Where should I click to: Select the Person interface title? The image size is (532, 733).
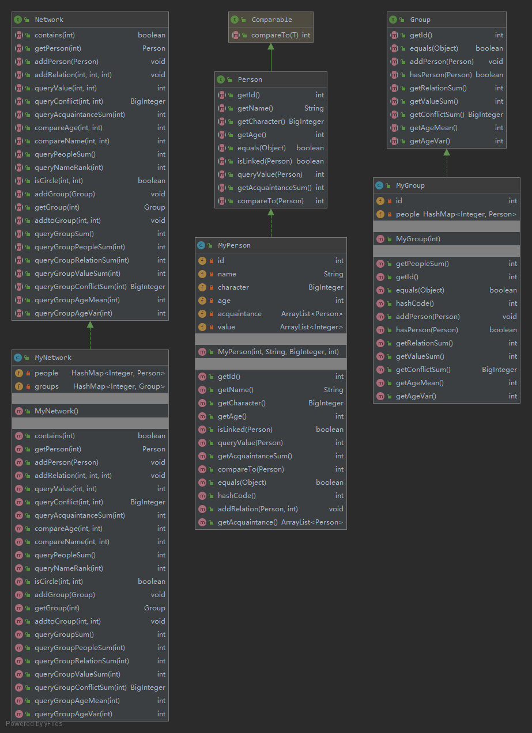(250, 79)
